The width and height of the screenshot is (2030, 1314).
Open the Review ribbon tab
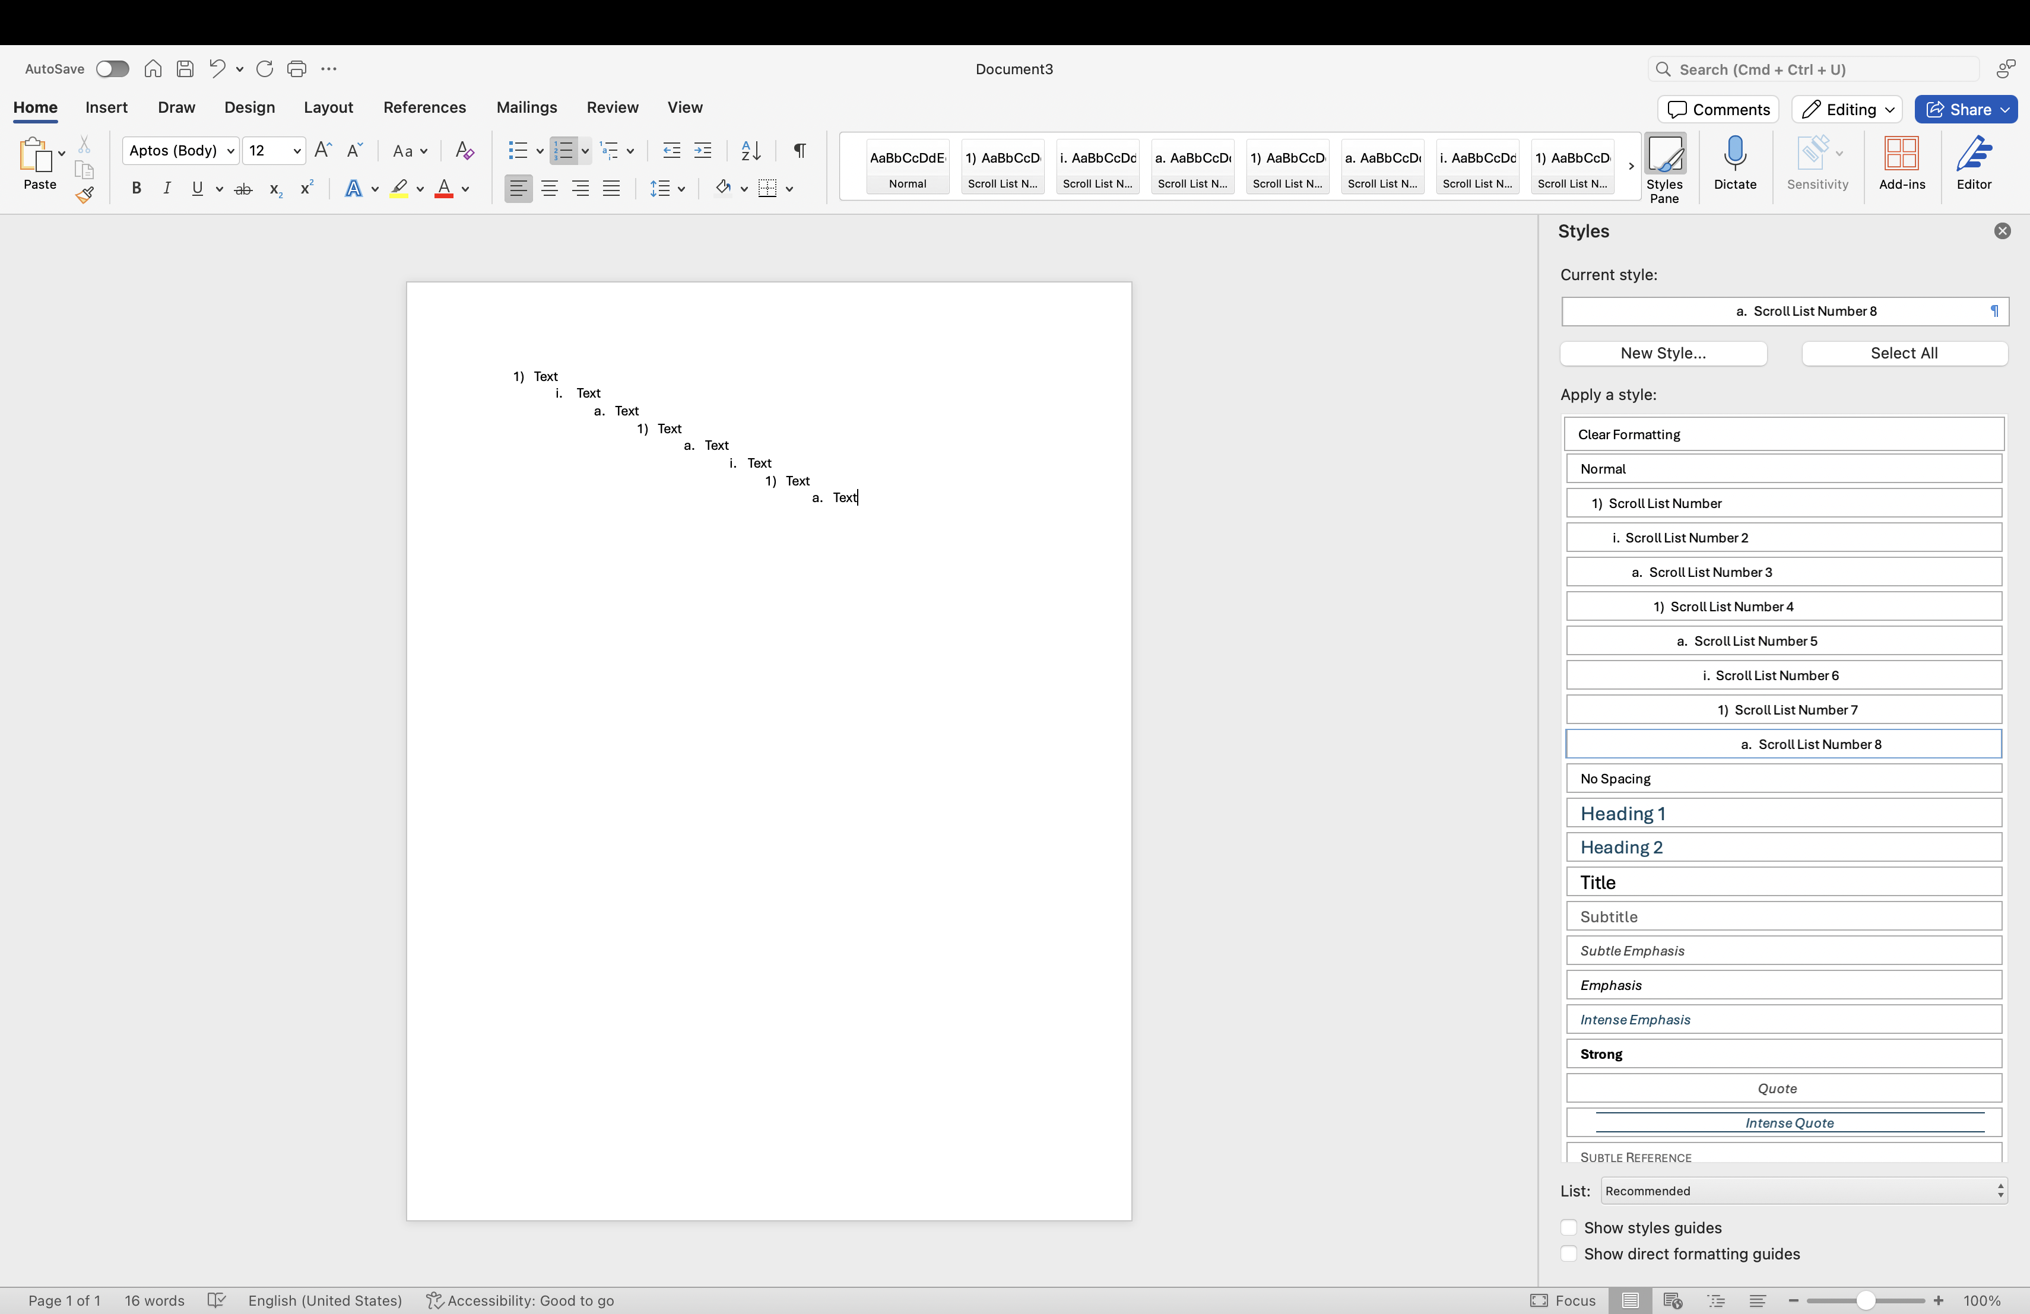(611, 107)
